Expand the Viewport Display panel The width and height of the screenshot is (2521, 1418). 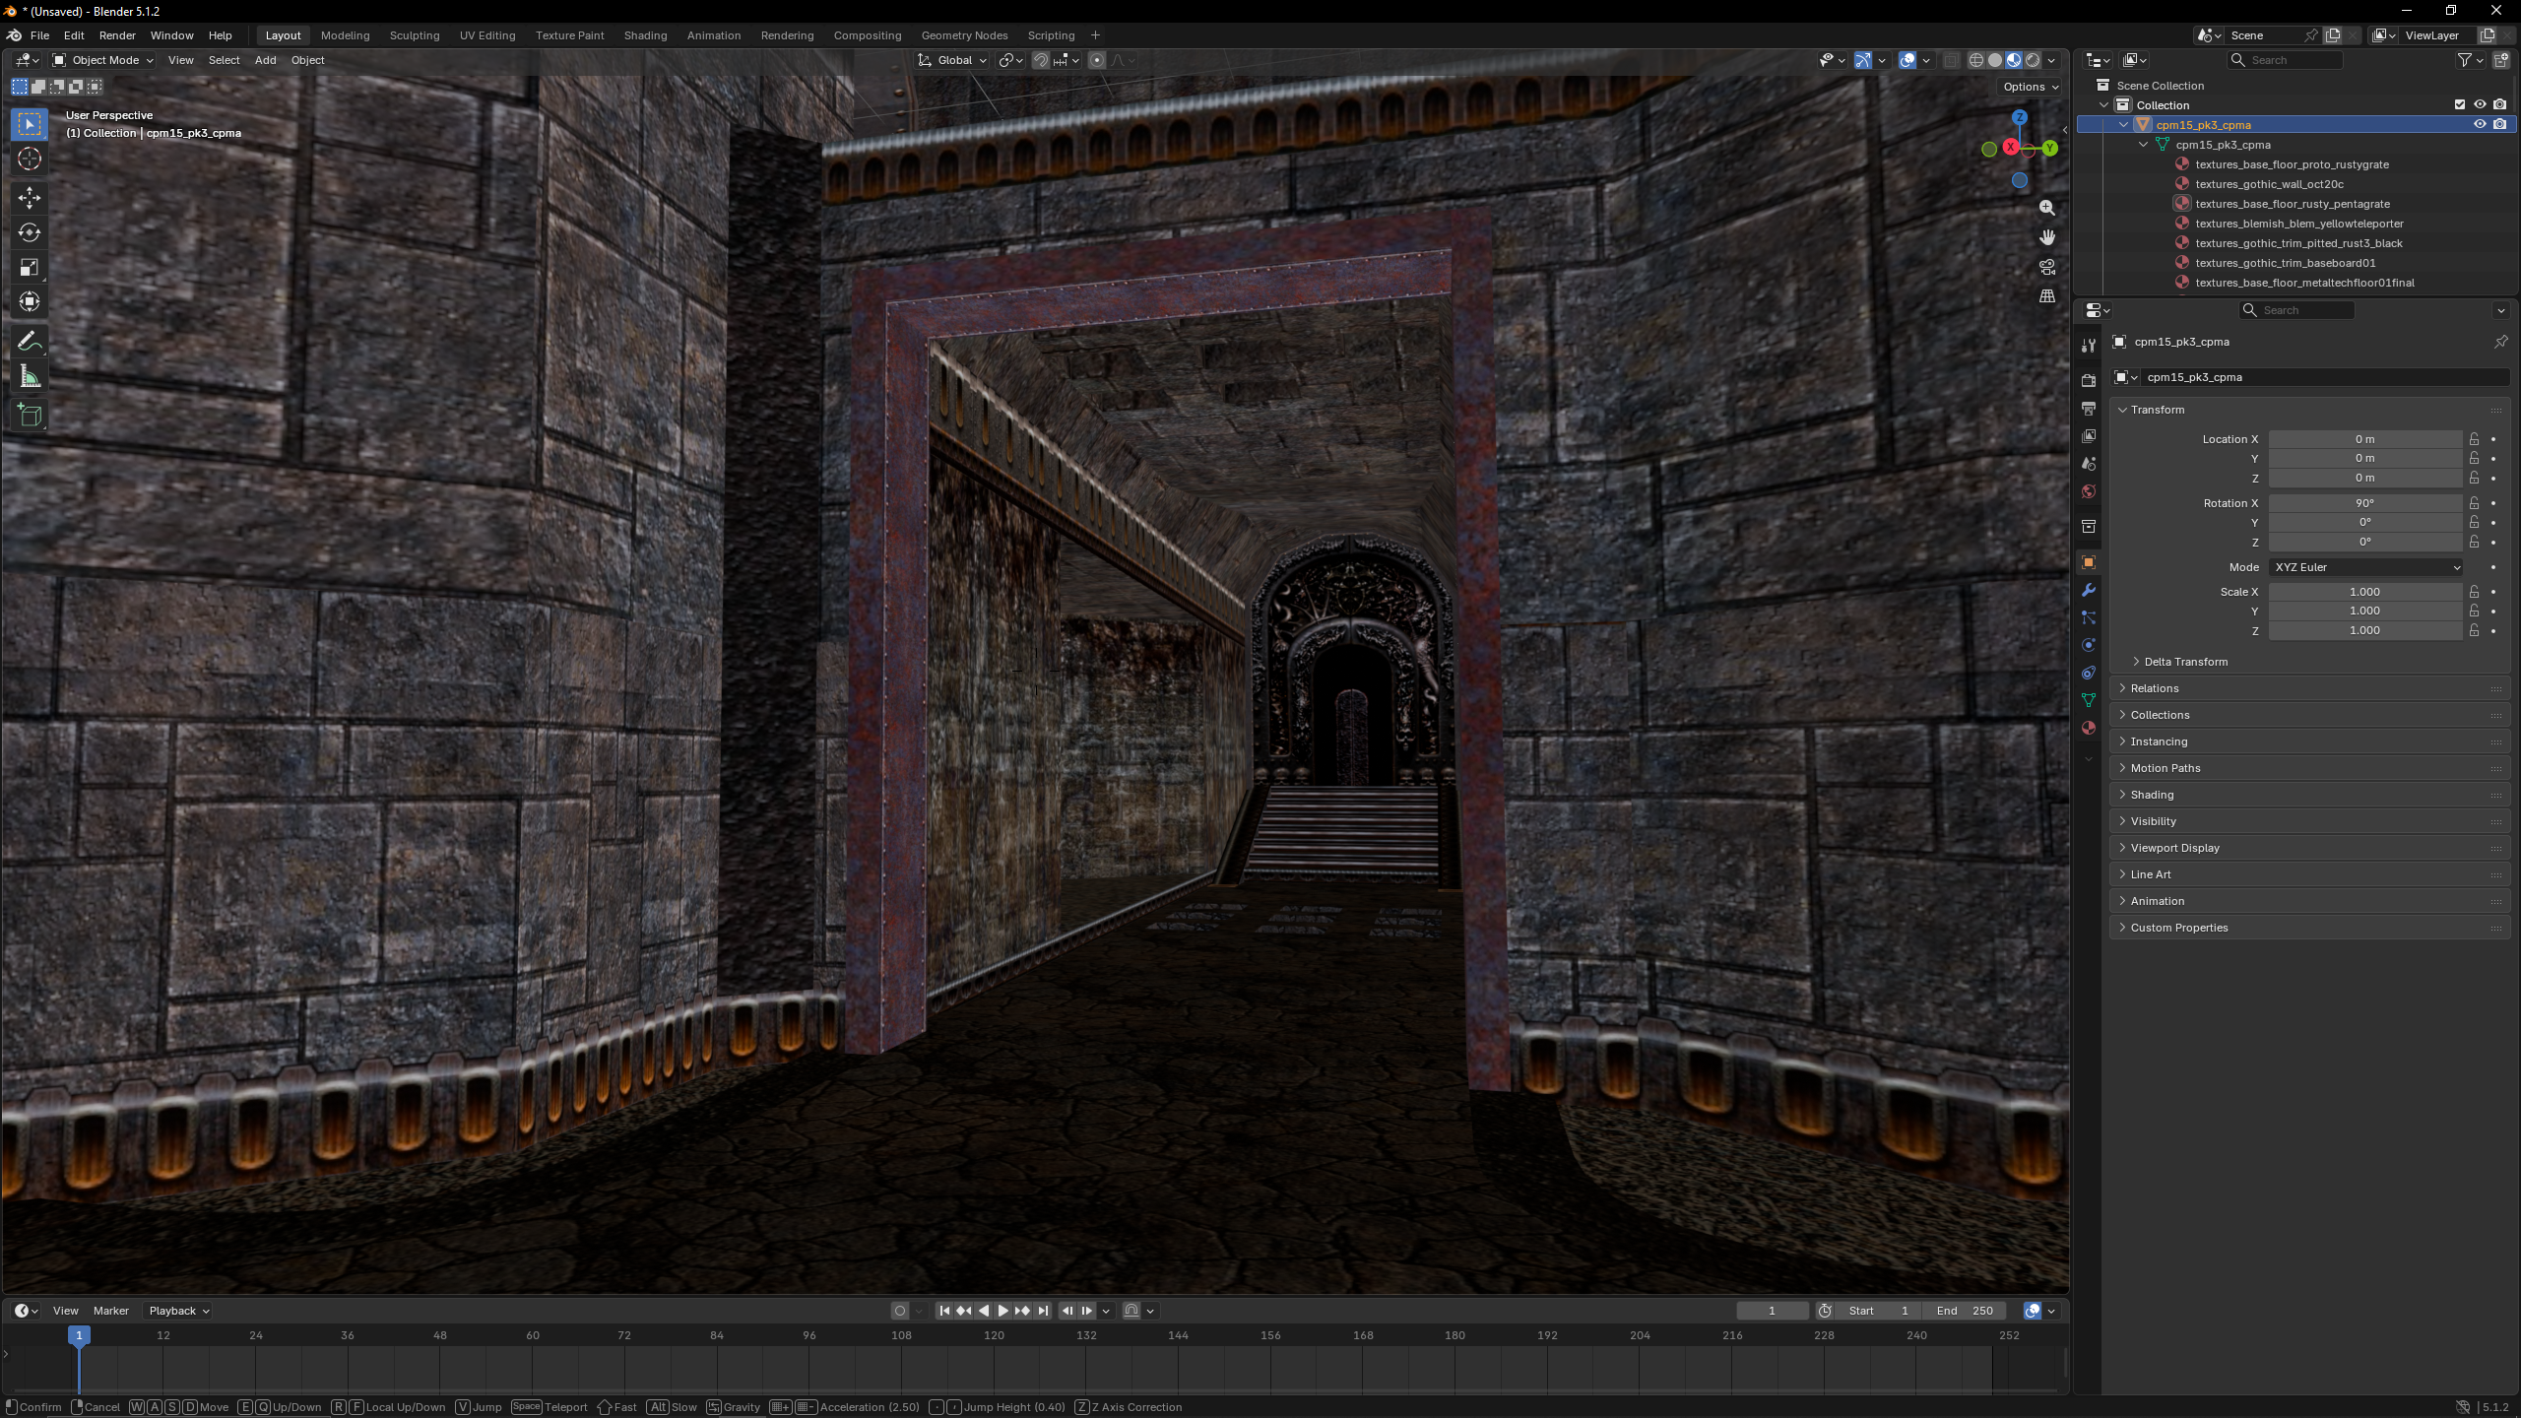tap(2174, 848)
